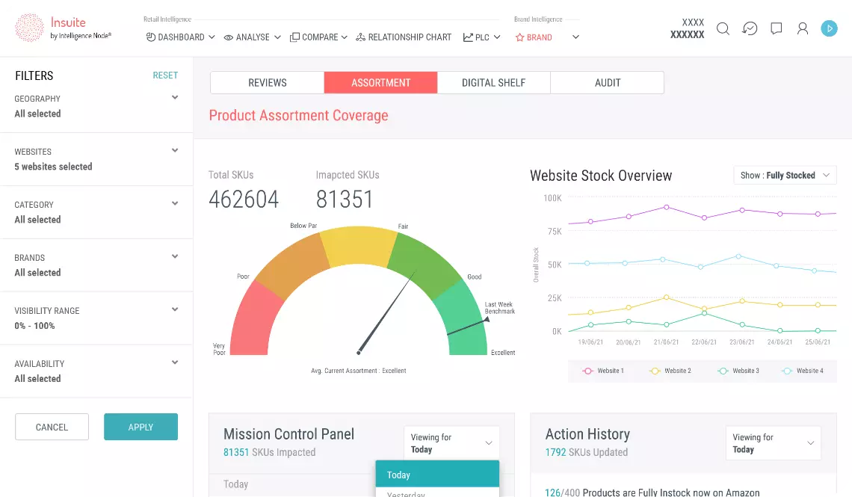Click the PLC line chart icon
The width and height of the screenshot is (852, 497).
[x=468, y=37]
